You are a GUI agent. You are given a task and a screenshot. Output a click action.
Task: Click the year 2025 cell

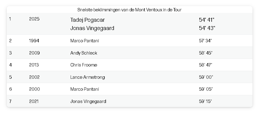[34, 19]
